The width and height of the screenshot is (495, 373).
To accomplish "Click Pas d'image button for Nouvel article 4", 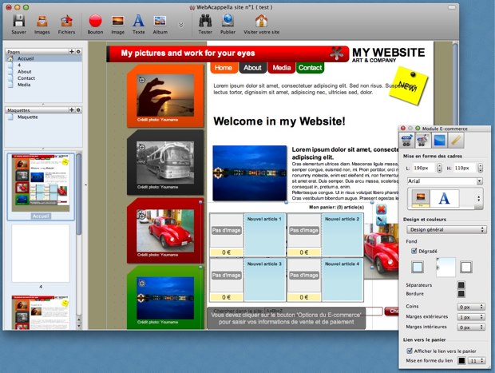I will [x=304, y=276].
